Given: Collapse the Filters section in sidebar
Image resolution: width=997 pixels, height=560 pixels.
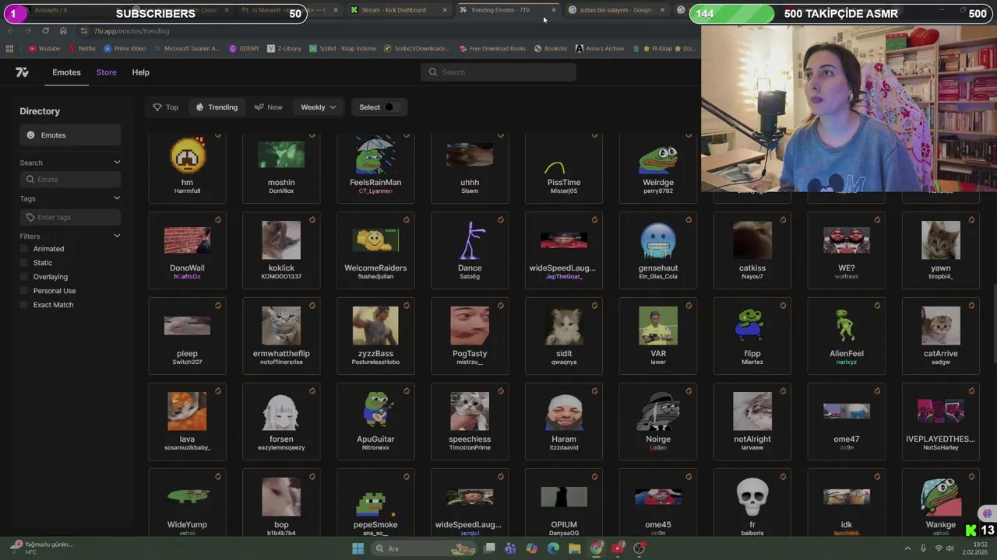Looking at the screenshot, I should 117,236.
